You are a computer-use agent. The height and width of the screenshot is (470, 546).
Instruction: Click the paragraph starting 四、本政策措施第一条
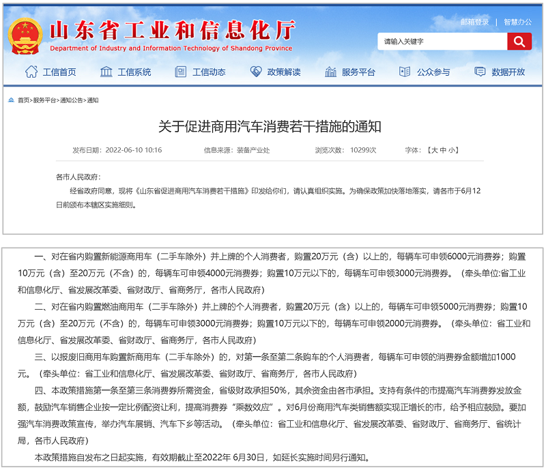tap(272, 415)
